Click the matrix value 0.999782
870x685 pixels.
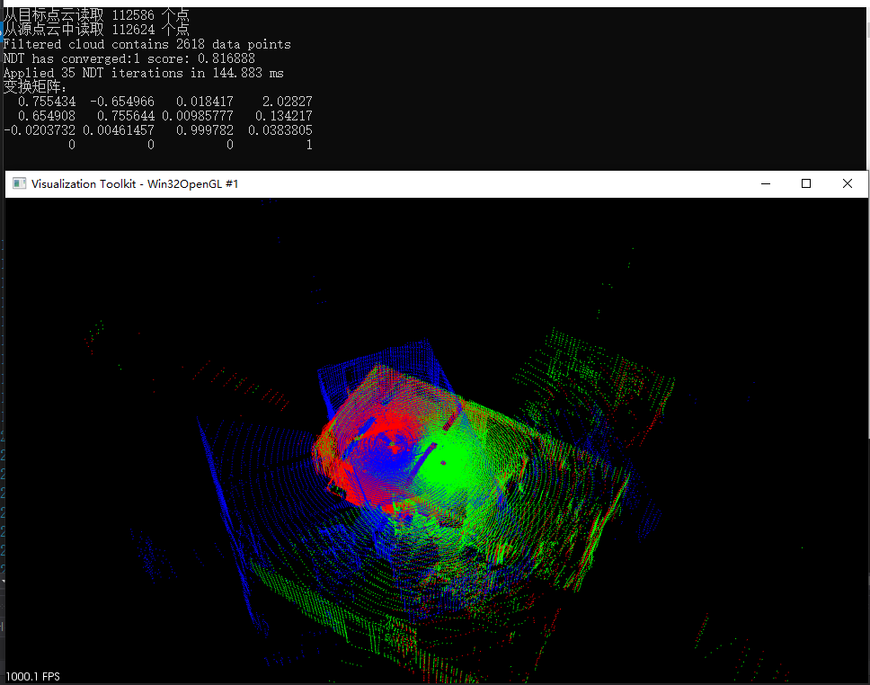click(x=205, y=130)
